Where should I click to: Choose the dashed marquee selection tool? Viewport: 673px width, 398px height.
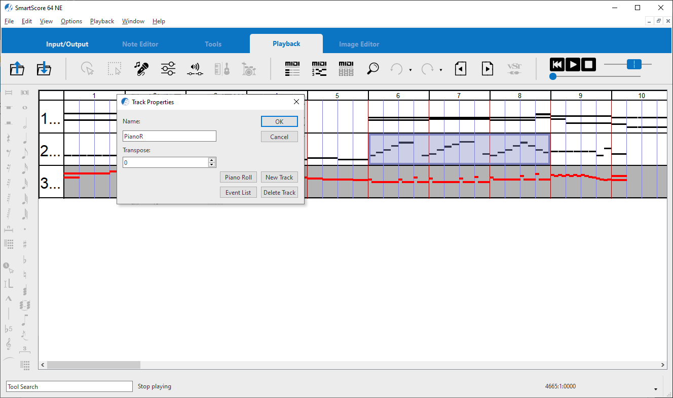[115, 68]
